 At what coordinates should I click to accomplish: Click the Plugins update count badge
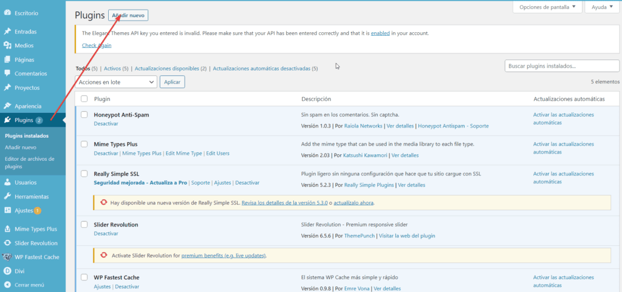(39, 120)
